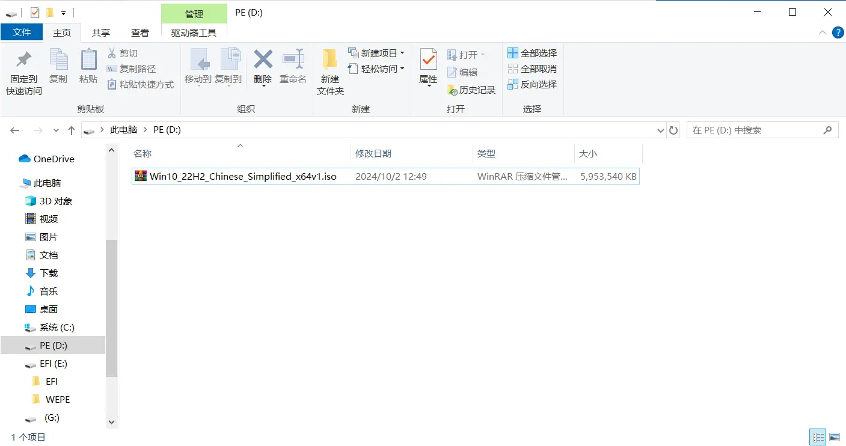Click 此电脑 in the address bar

coord(123,130)
